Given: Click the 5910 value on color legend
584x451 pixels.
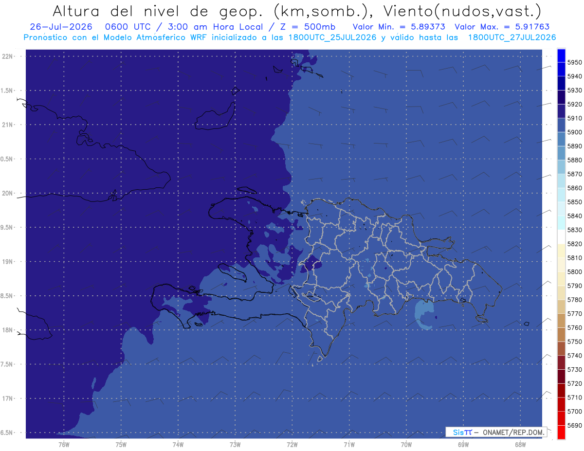Looking at the screenshot, I should [x=575, y=118].
